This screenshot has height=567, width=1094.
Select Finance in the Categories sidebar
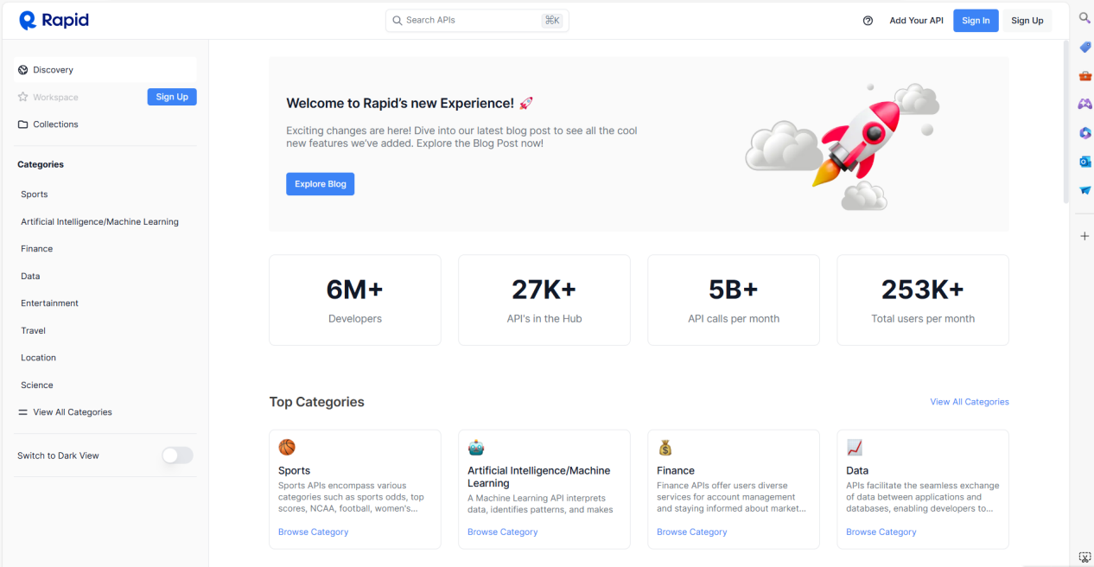(x=37, y=249)
